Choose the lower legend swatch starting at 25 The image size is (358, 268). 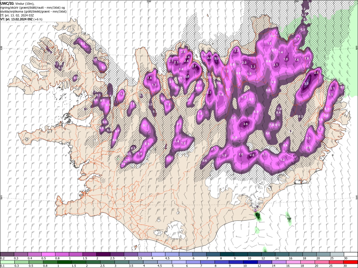pos(336,262)
